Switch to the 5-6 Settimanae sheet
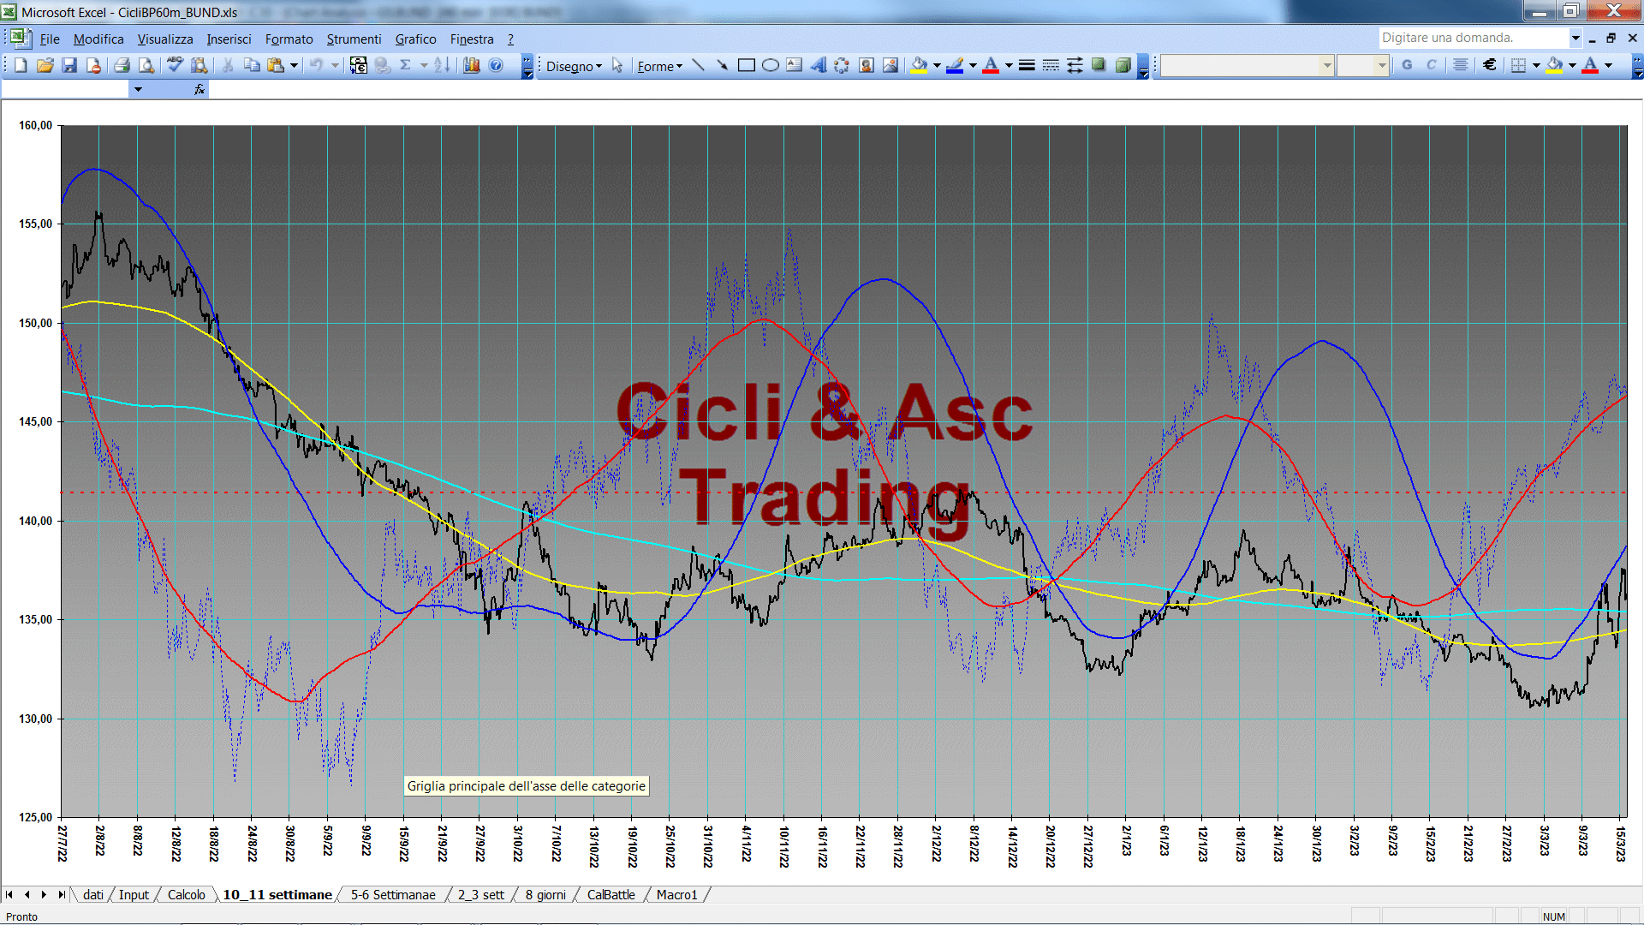This screenshot has height=925, width=1644. point(393,895)
